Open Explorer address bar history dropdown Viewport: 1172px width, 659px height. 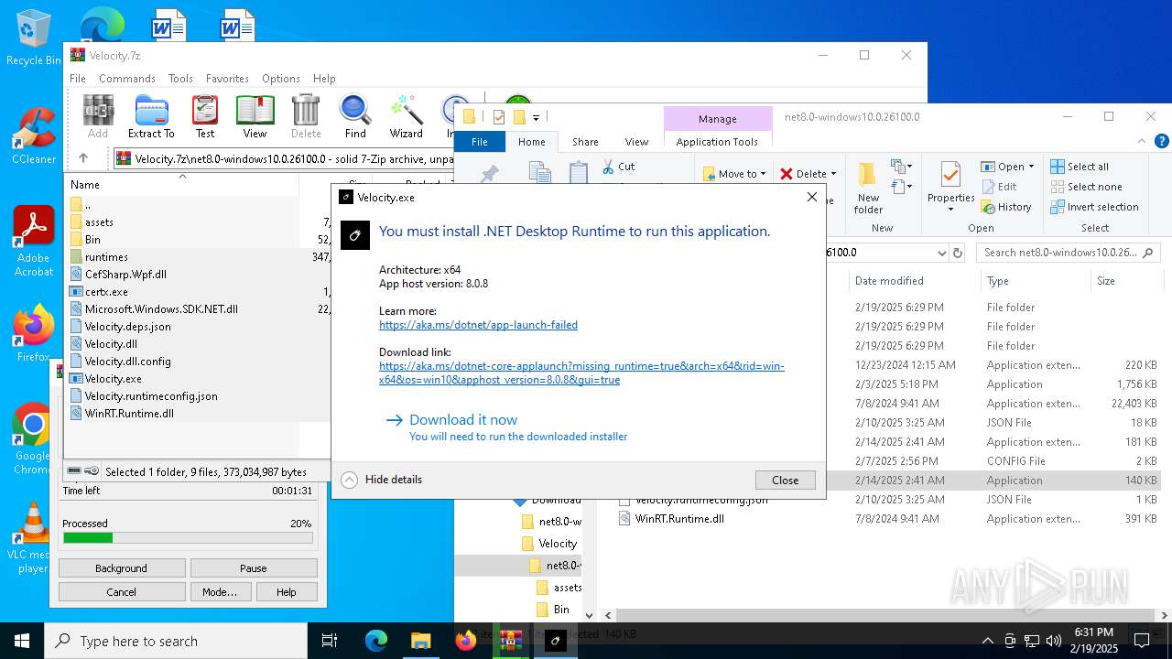[x=940, y=253]
